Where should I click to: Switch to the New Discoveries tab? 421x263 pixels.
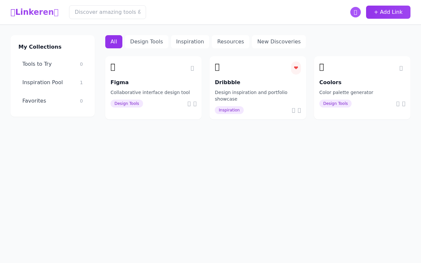[x=279, y=41]
